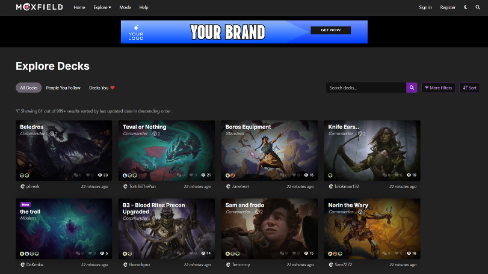Open the navbar search magnifier icon
This screenshot has height=274, width=488.
pos(477,7)
